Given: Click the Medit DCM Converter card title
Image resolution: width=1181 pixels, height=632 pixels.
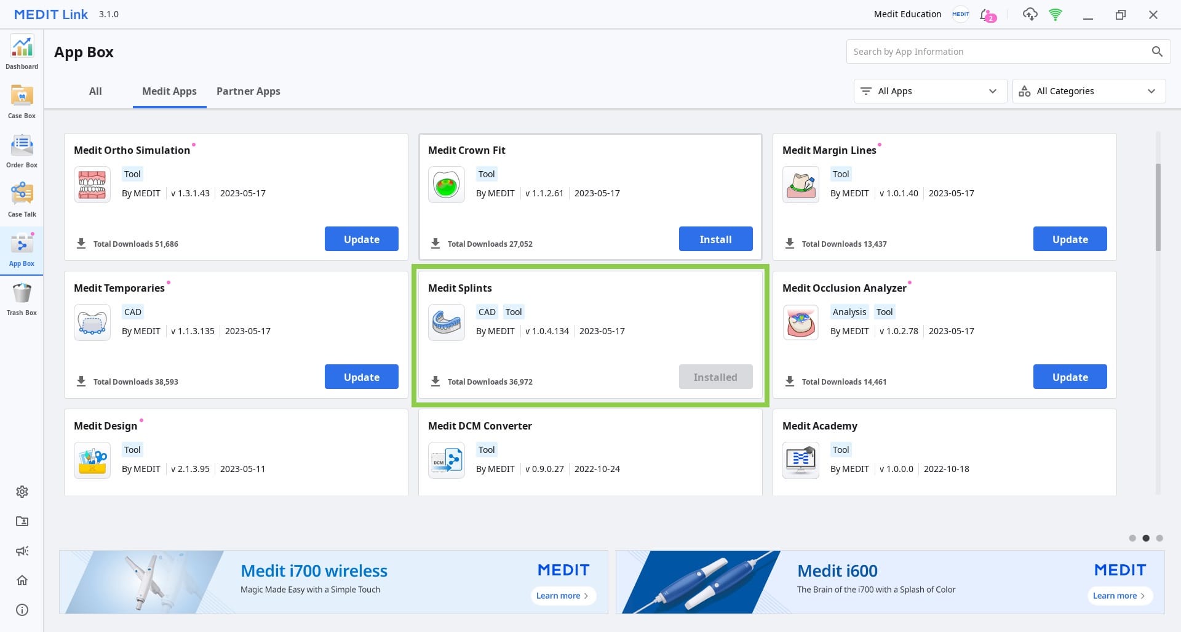Looking at the screenshot, I should (480, 426).
